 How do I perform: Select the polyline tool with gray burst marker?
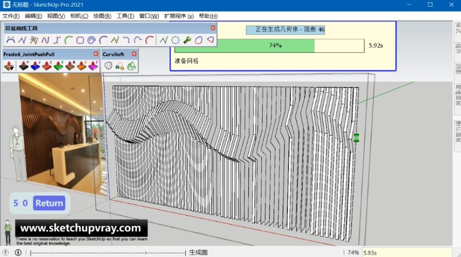(34, 40)
